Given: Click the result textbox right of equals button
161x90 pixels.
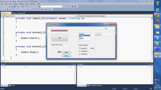Looking at the screenshot, I should tap(108, 34).
